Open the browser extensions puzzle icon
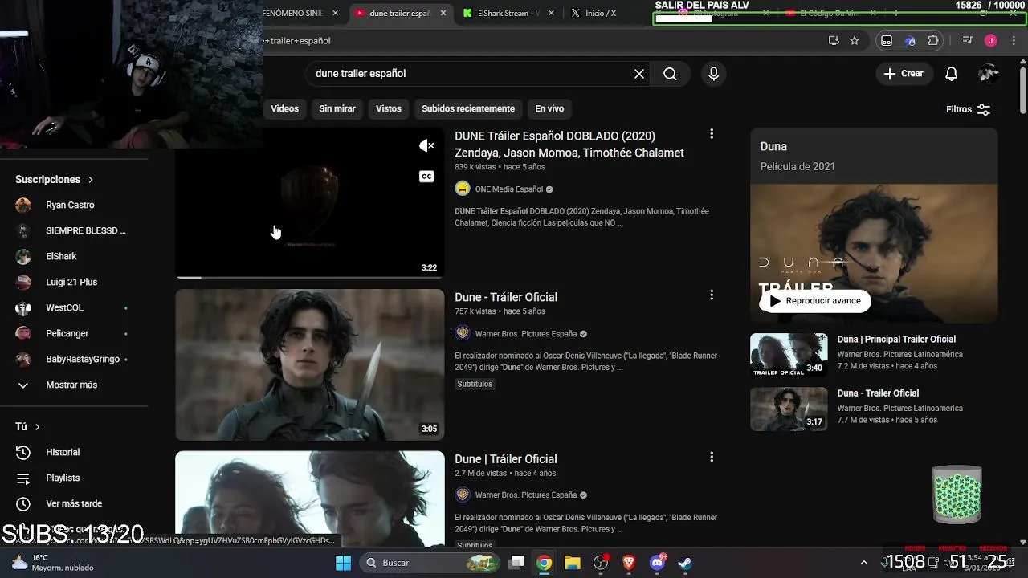 click(933, 41)
